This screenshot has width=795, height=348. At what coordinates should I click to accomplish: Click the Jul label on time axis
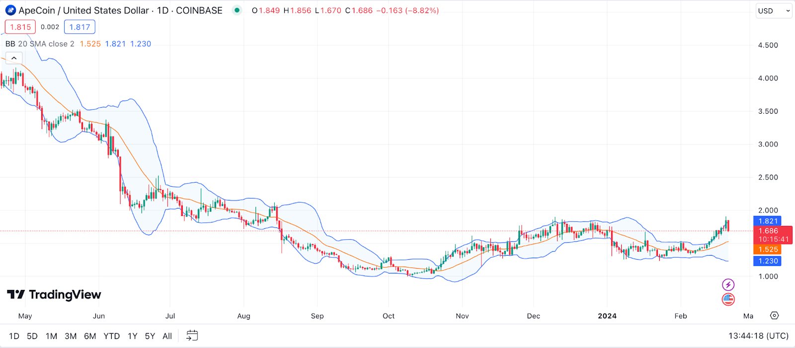[170, 316]
